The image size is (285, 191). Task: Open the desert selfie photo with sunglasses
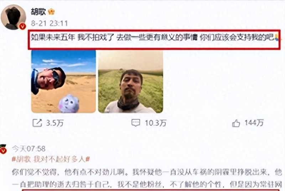(x=63, y=81)
